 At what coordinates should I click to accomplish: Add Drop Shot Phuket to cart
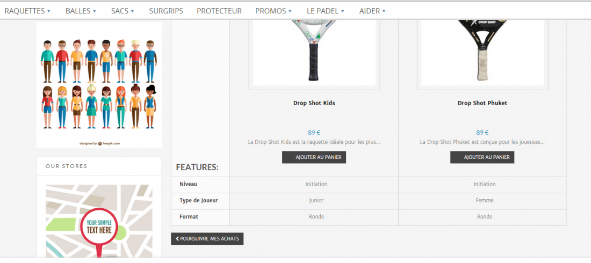482,157
